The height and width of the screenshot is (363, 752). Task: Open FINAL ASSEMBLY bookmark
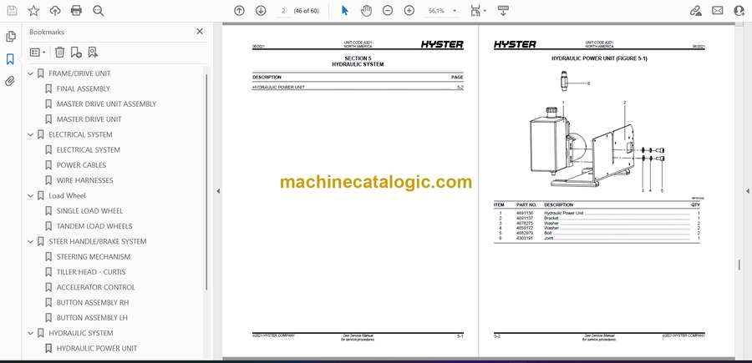pos(83,88)
